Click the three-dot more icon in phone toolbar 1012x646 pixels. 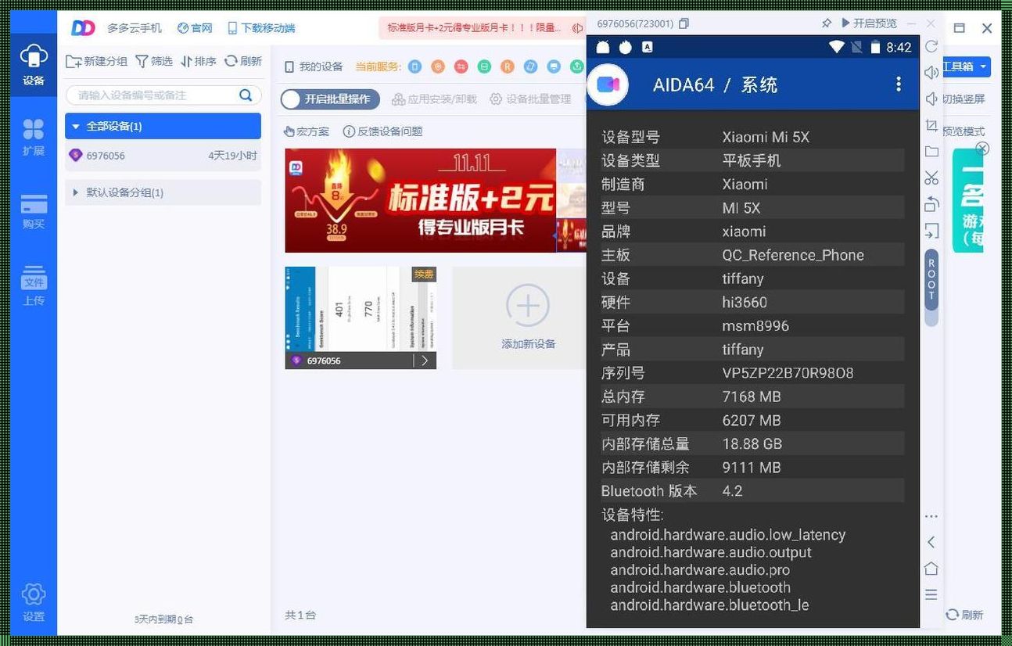tap(931, 516)
